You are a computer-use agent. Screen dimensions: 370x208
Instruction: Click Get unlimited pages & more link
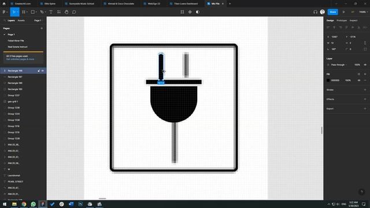tap(20, 59)
